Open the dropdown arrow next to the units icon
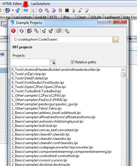Viewport: 137px width, 166px height. tap(13, 10)
